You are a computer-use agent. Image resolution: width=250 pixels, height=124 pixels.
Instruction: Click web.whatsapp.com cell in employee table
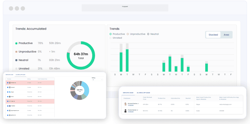[225, 104]
